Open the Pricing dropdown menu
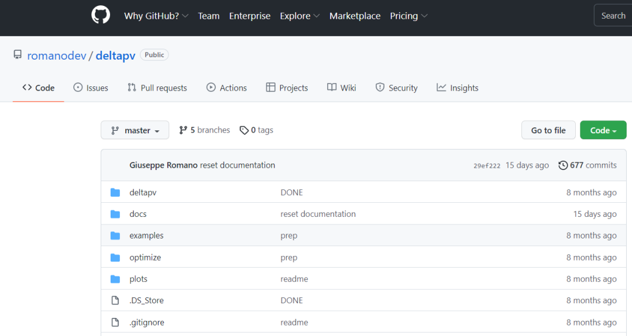The width and height of the screenshot is (632, 336). point(408,16)
